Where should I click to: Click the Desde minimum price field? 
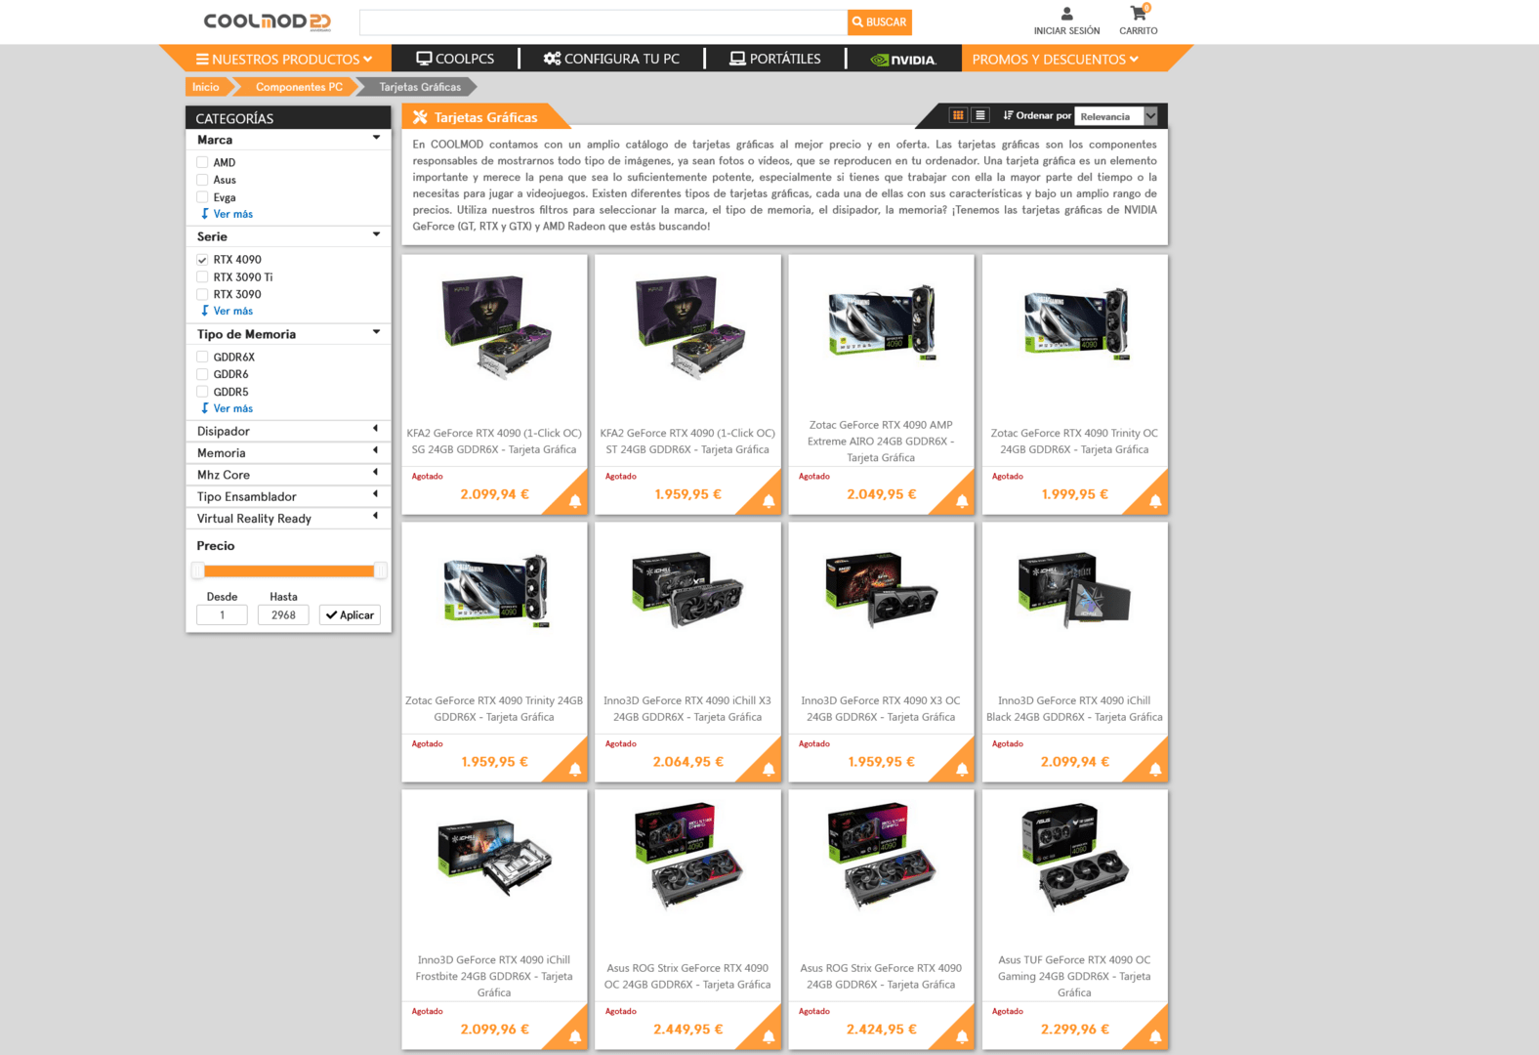pos(222,615)
